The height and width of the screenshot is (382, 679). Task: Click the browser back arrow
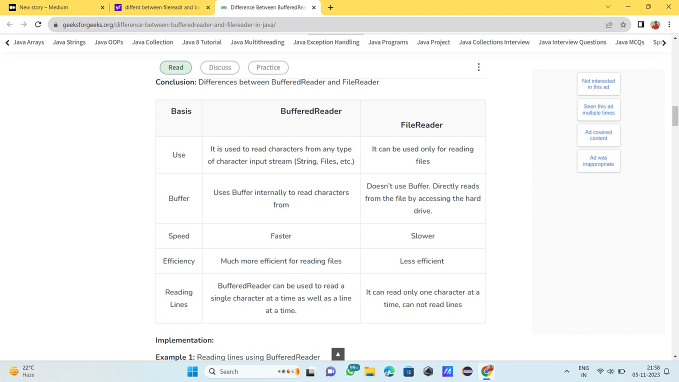(9, 24)
